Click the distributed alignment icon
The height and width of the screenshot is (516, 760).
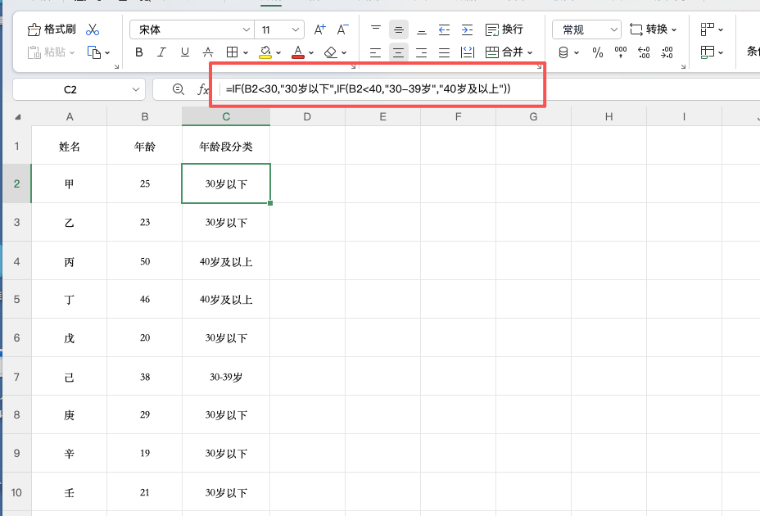(x=468, y=52)
